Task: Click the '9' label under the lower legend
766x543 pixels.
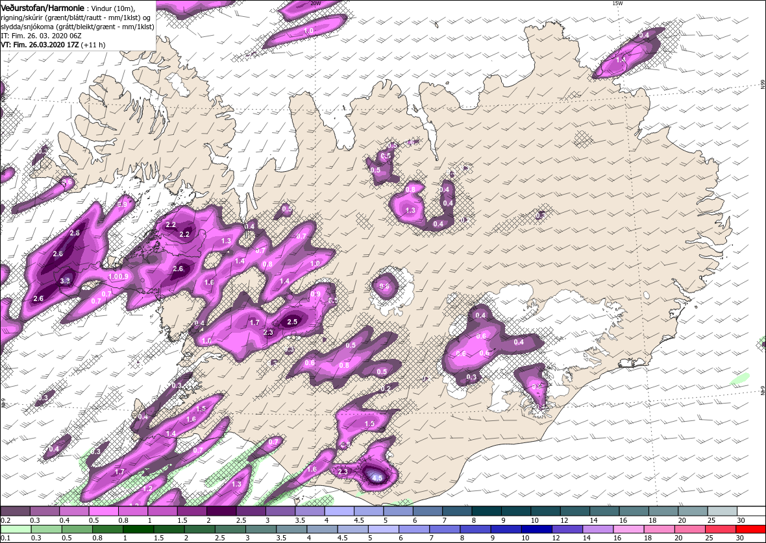Action: pyautogui.click(x=493, y=538)
